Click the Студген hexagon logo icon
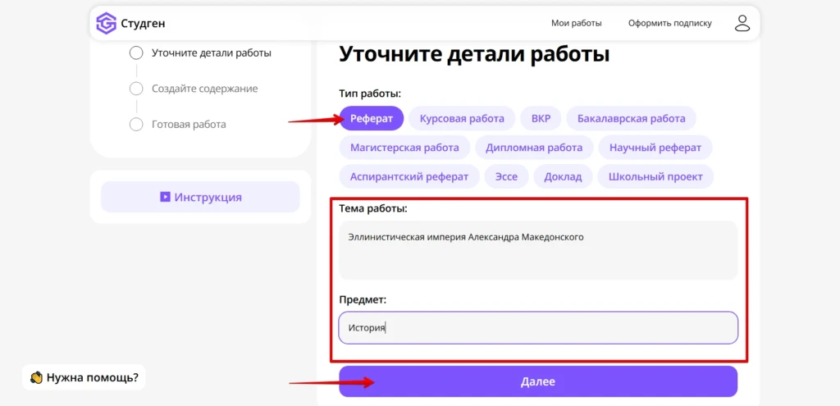This screenshot has height=406, width=840. (106, 23)
